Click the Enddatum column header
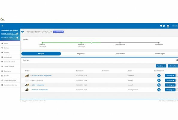Screen dimensions: 178x120 click(105, 71)
